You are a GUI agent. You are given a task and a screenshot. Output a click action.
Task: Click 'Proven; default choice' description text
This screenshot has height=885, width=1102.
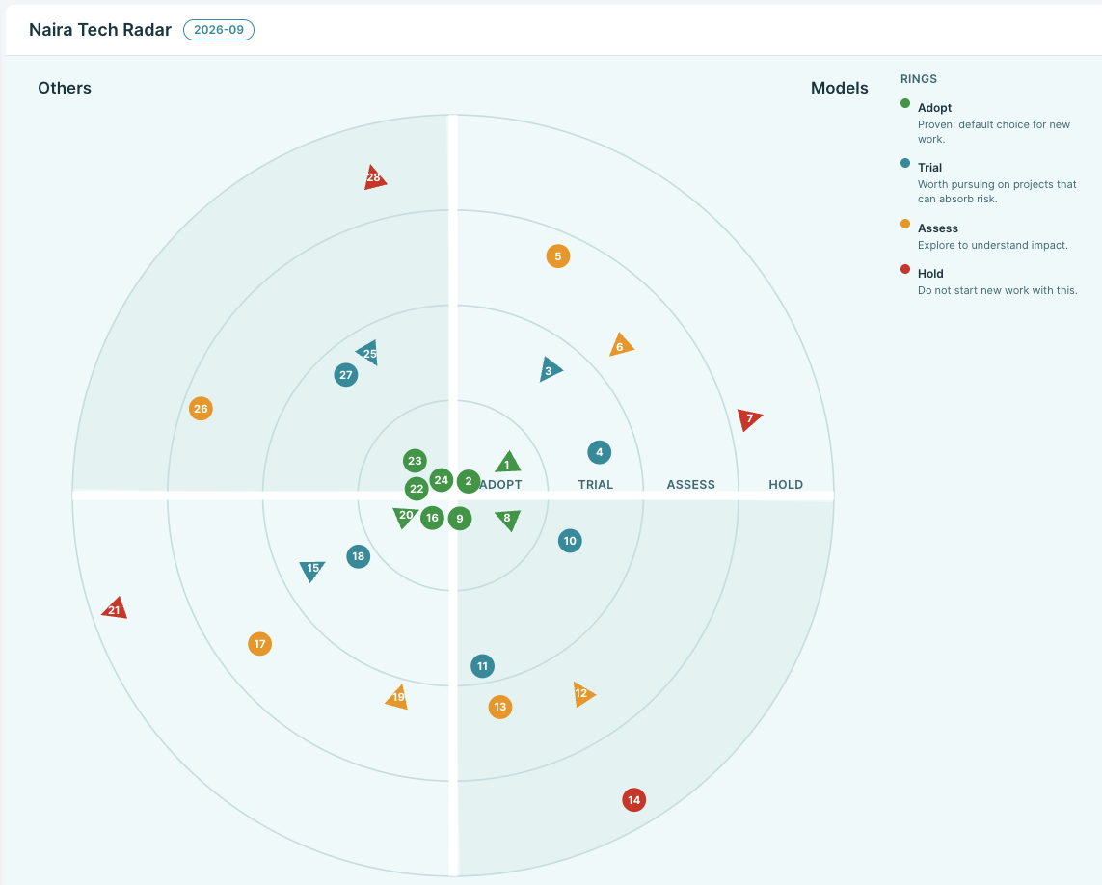pos(994,131)
